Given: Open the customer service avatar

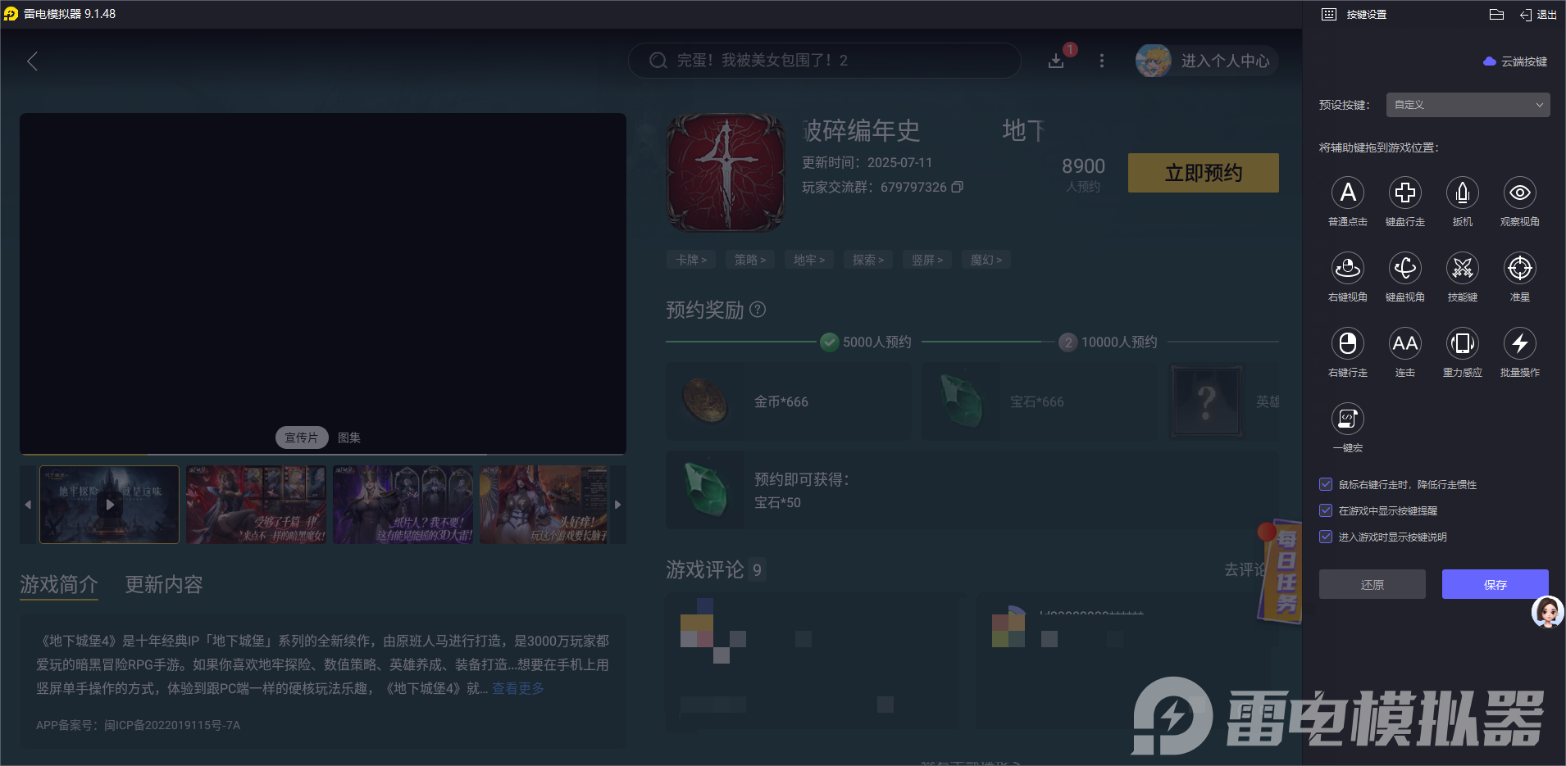Looking at the screenshot, I should (1548, 611).
